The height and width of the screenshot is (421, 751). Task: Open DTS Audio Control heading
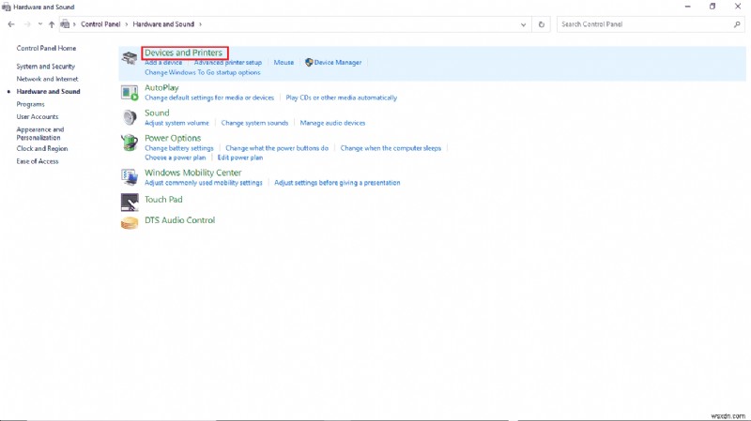click(x=179, y=220)
